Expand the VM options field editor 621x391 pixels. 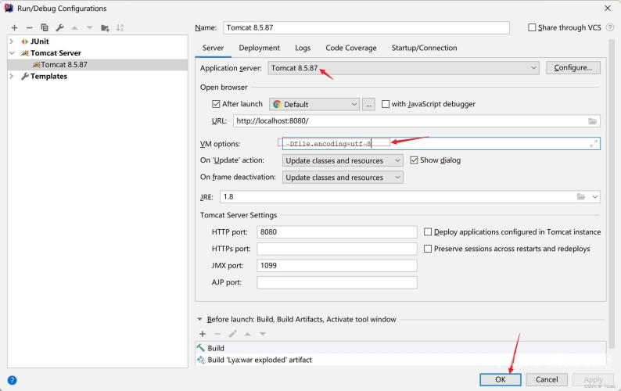[x=594, y=144]
